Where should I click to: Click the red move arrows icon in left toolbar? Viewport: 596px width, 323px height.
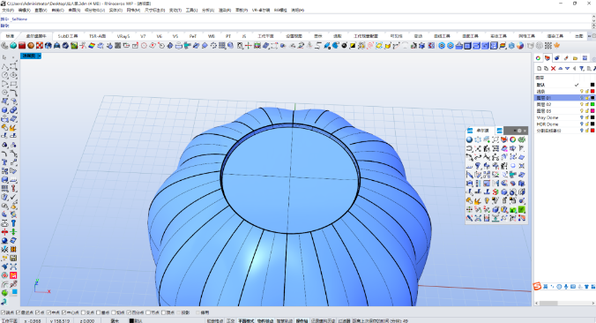point(4,232)
